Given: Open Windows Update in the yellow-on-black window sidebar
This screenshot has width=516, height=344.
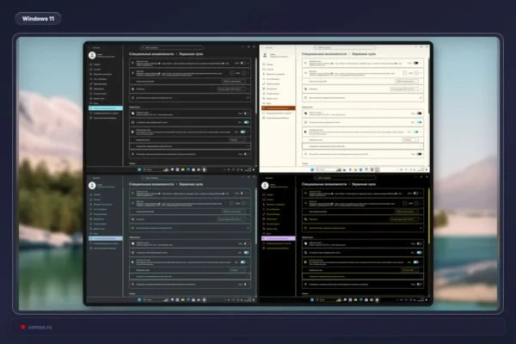Looking at the screenshot, I should (x=276, y=248).
